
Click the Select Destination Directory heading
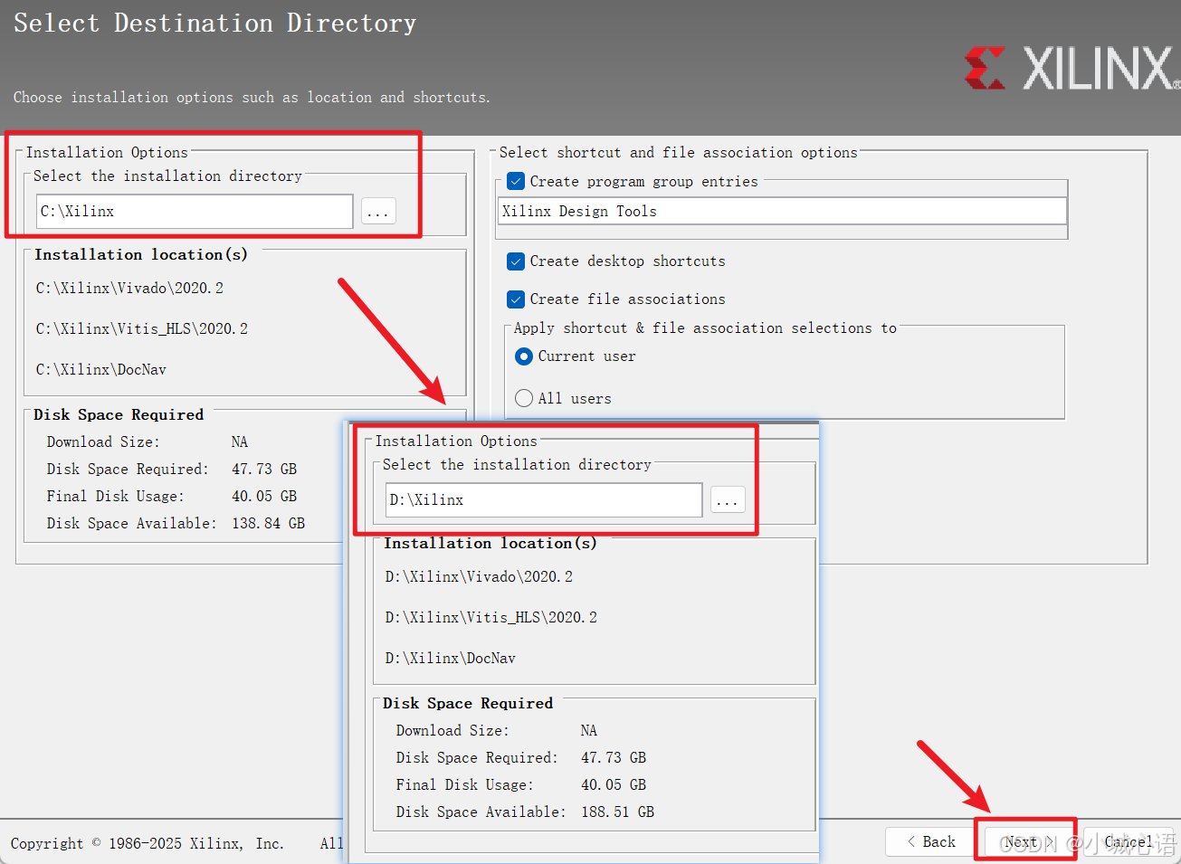tap(215, 23)
